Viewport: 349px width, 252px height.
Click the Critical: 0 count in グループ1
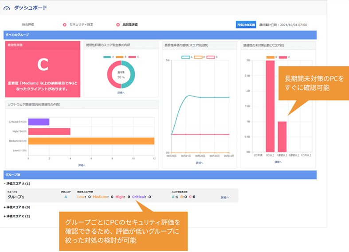[x=141, y=197]
